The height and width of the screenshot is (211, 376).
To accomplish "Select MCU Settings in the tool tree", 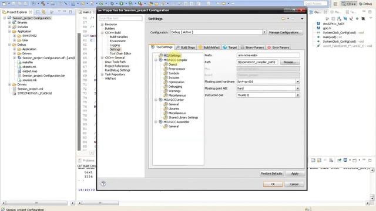I will 172,56.
